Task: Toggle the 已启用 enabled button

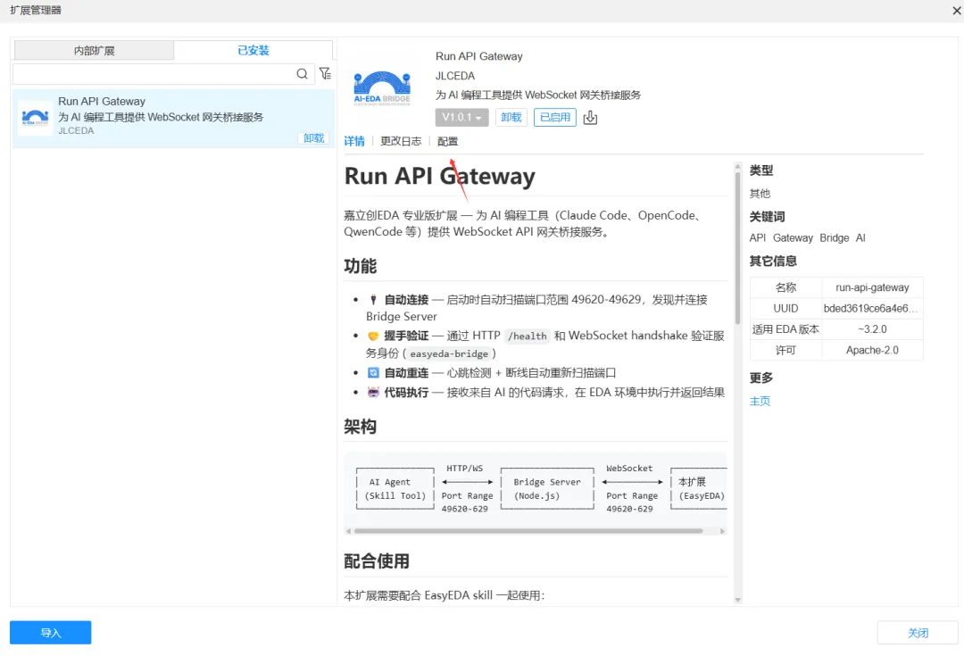Action: click(x=554, y=118)
